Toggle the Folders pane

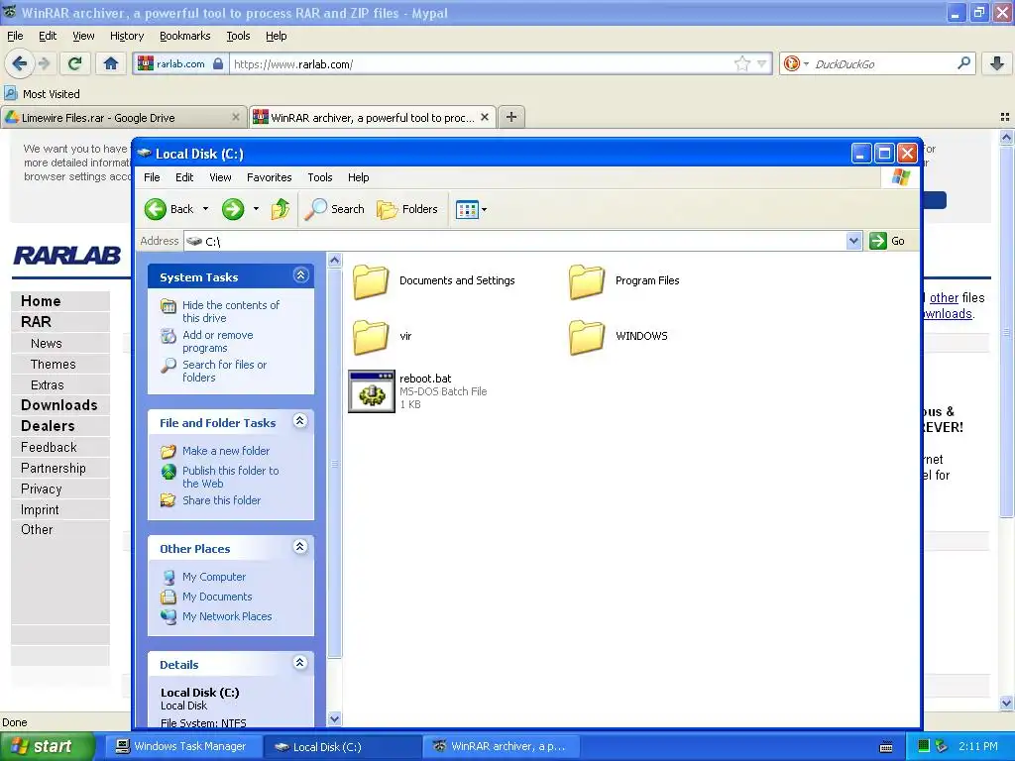pyautogui.click(x=407, y=209)
